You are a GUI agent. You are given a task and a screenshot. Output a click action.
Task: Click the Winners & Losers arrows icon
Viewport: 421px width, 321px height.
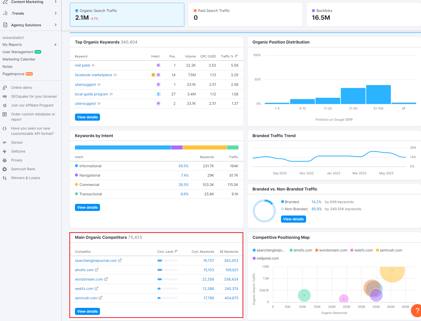click(x=5, y=178)
